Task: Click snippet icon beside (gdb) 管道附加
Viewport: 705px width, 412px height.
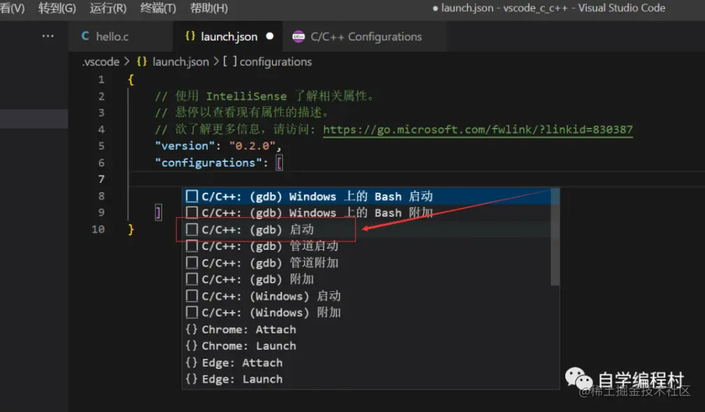Action: pyautogui.click(x=192, y=263)
